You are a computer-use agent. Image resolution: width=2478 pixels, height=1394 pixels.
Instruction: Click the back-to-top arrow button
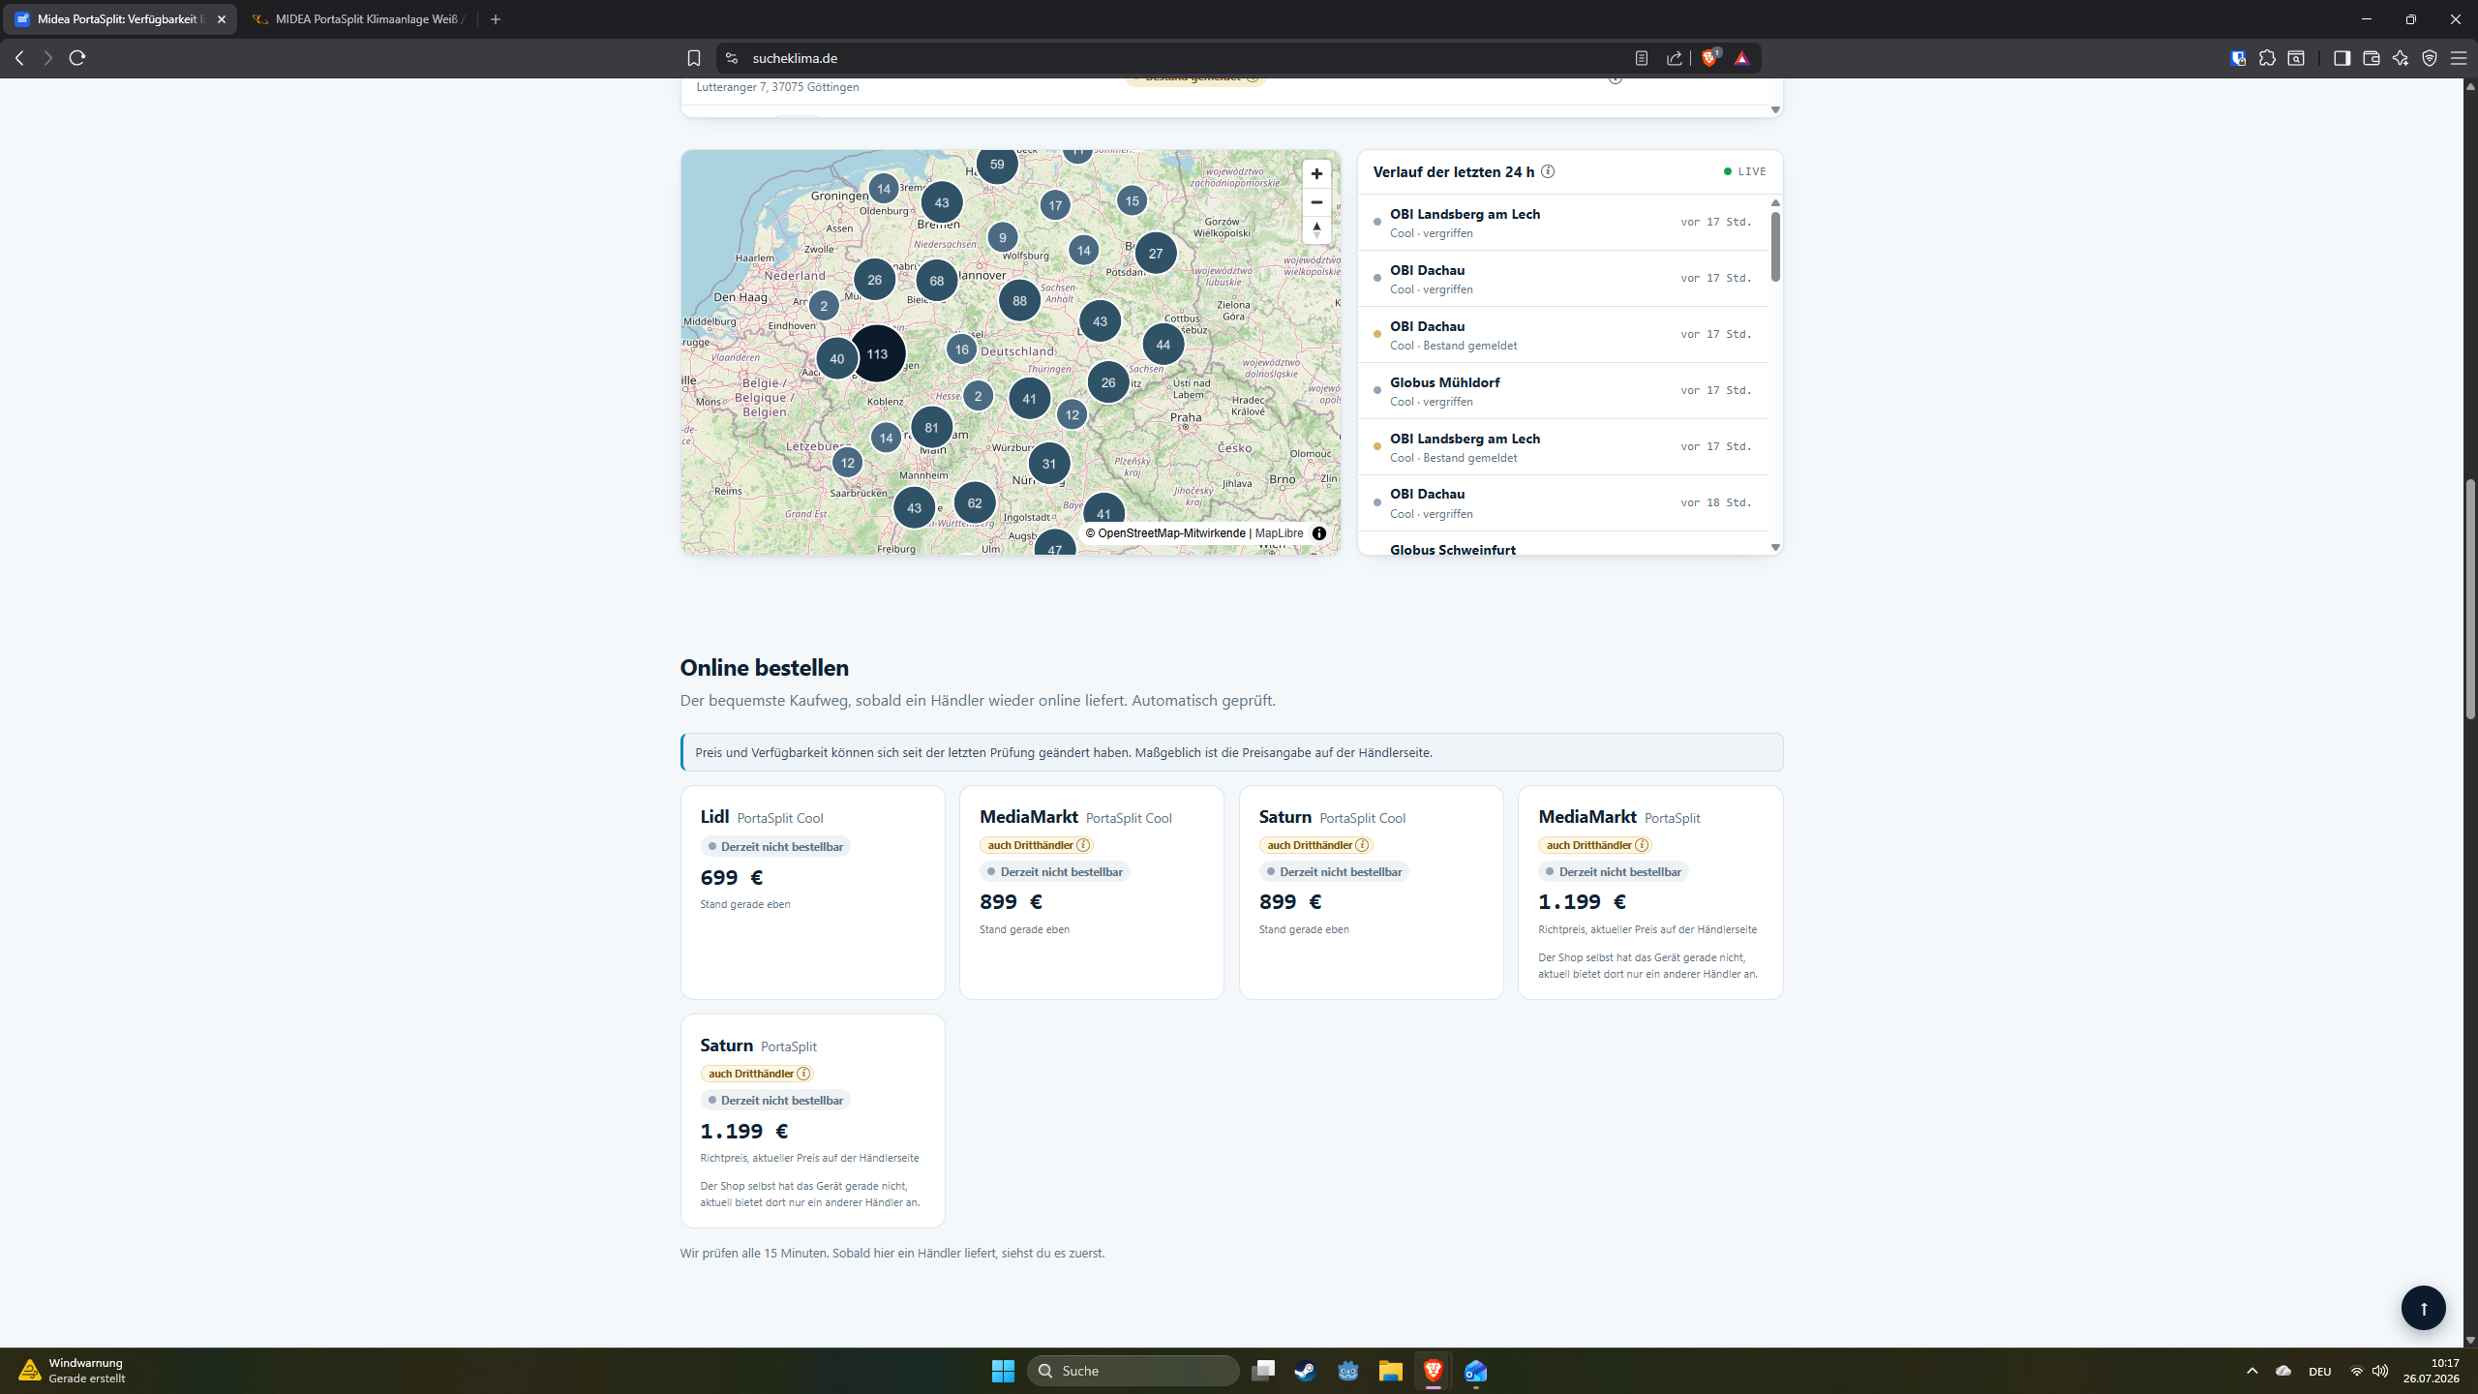pos(2424,1308)
